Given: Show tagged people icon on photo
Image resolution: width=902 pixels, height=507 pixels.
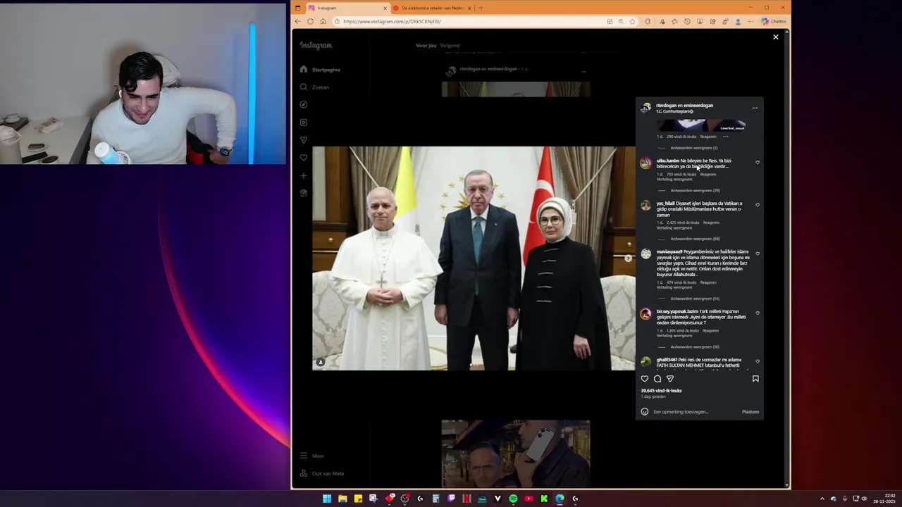Looking at the screenshot, I should (320, 362).
